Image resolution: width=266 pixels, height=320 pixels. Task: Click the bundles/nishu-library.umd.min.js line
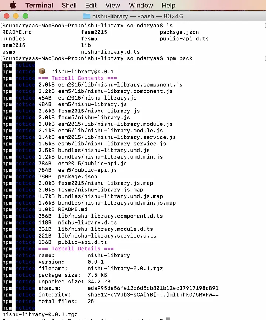(x=101, y=157)
